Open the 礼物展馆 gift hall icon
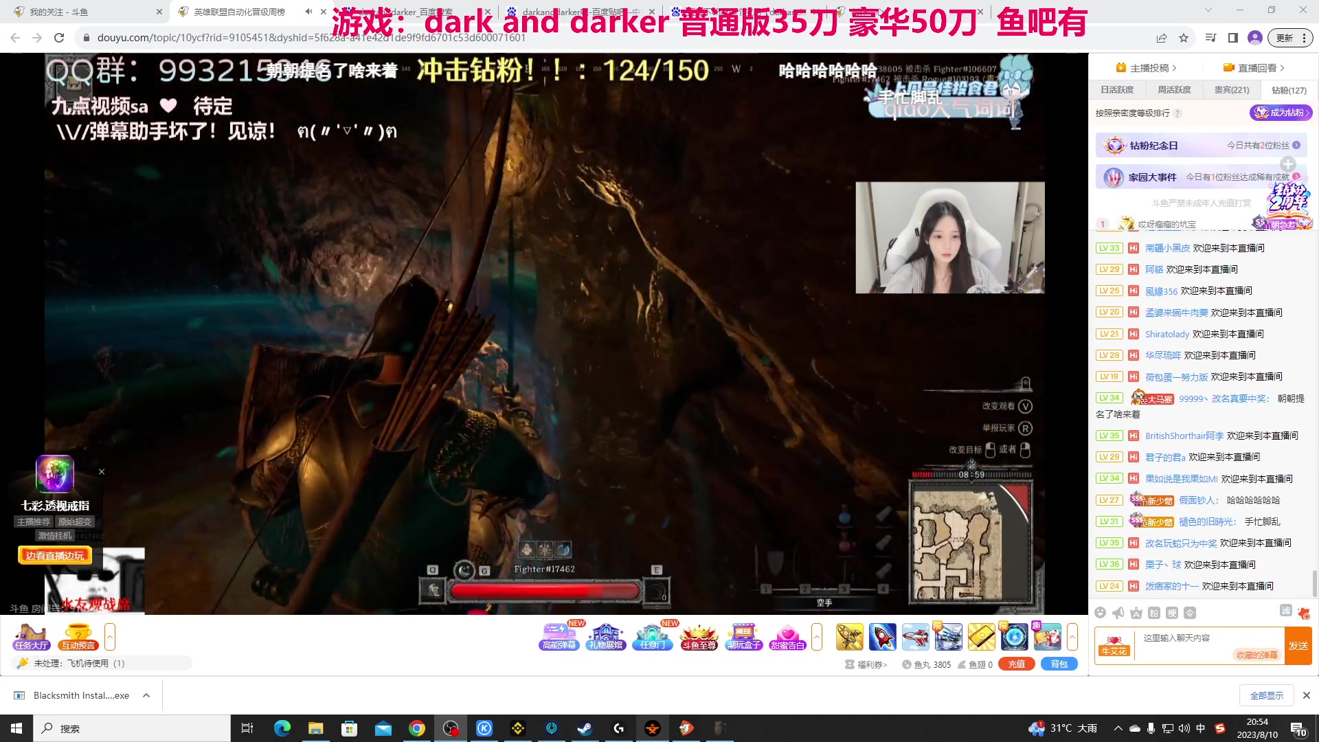Screen dimensions: 1319x742 point(605,636)
